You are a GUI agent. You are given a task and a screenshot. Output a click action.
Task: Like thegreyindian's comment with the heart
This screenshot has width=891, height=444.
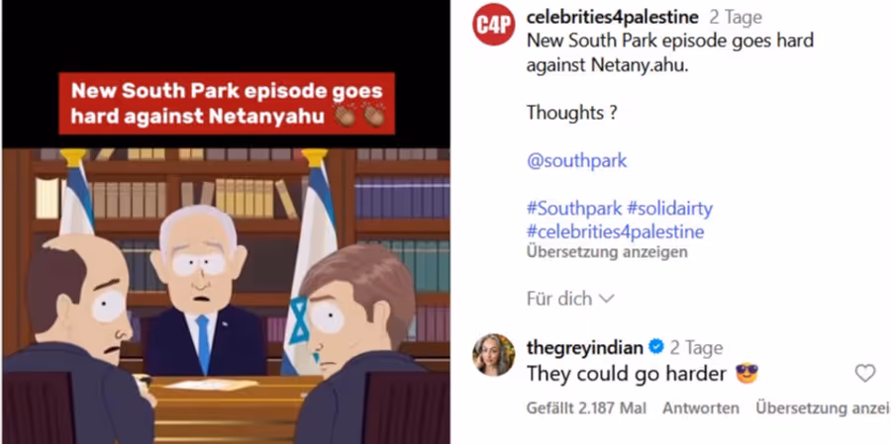click(865, 373)
